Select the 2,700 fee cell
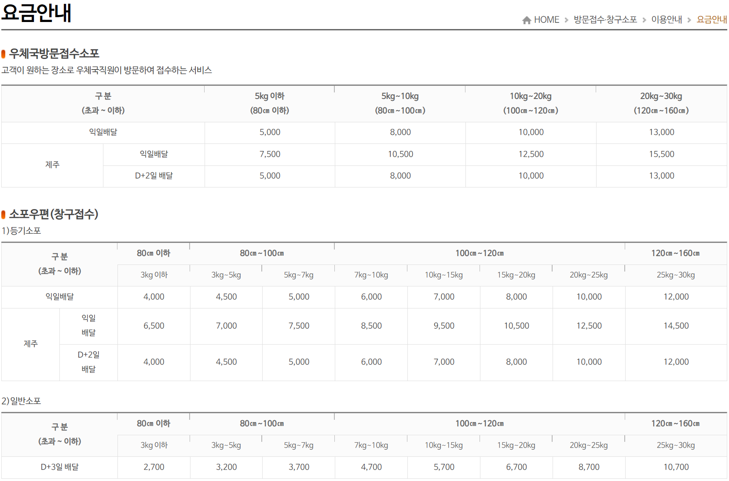The height and width of the screenshot is (481, 729). coord(154,467)
